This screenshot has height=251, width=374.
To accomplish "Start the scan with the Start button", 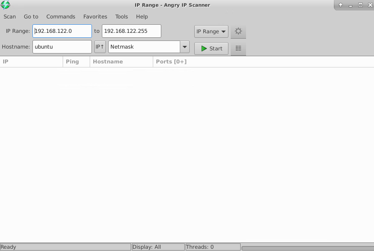I will 211,49.
